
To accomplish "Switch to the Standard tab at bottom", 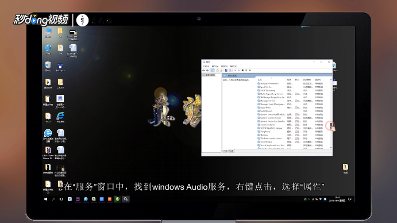I will 232,151.
